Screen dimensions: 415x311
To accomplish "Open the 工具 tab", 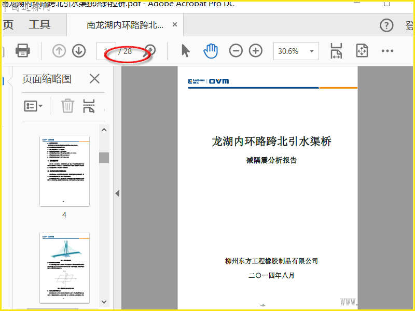I will (39, 24).
